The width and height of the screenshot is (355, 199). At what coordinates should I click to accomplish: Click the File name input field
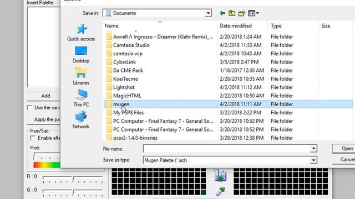pyautogui.click(x=227, y=149)
